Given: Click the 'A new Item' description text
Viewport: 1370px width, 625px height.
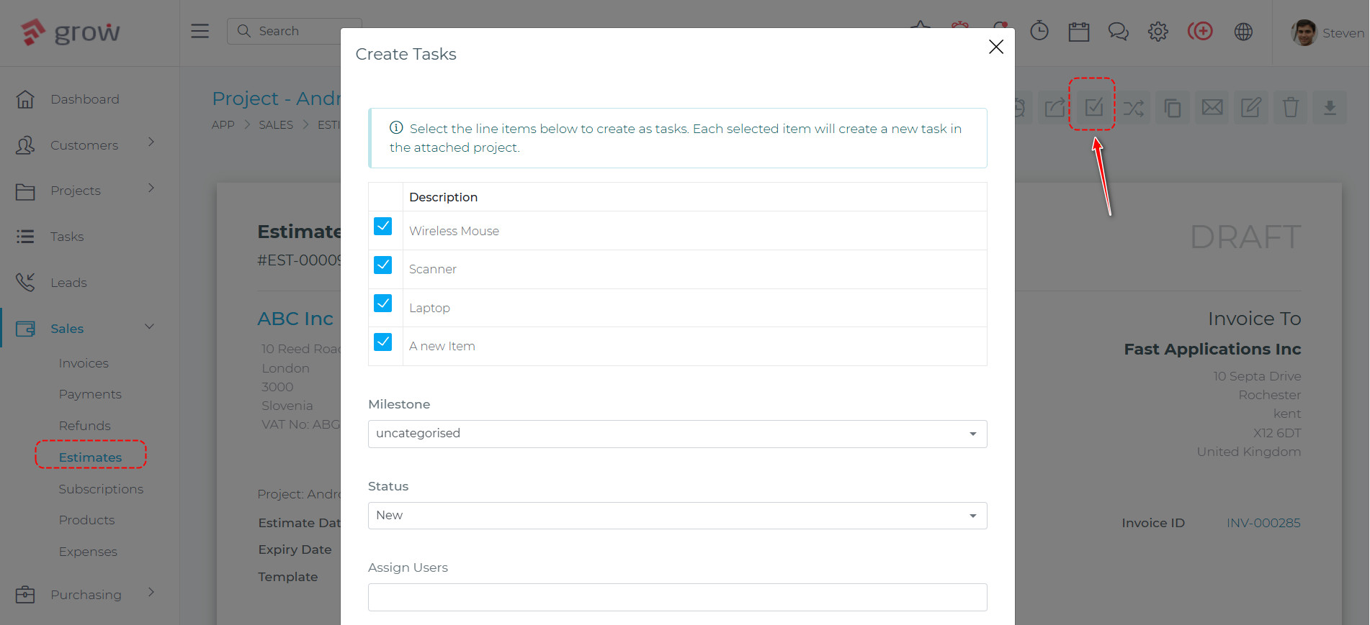Looking at the screenshot, I should 442,346.
